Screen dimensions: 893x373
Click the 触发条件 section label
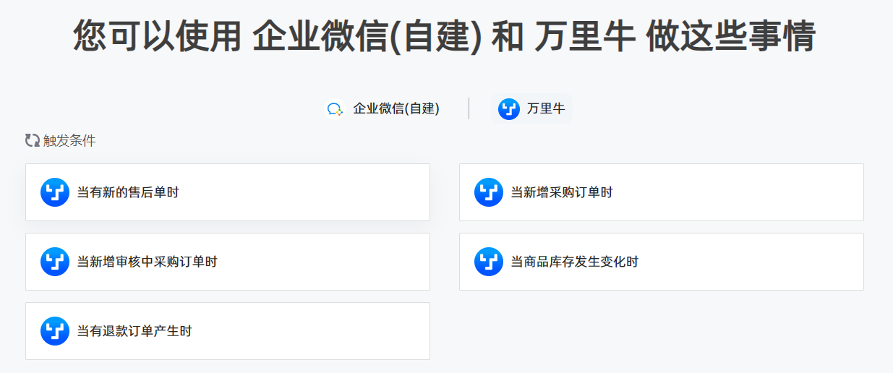coord(69,141)
